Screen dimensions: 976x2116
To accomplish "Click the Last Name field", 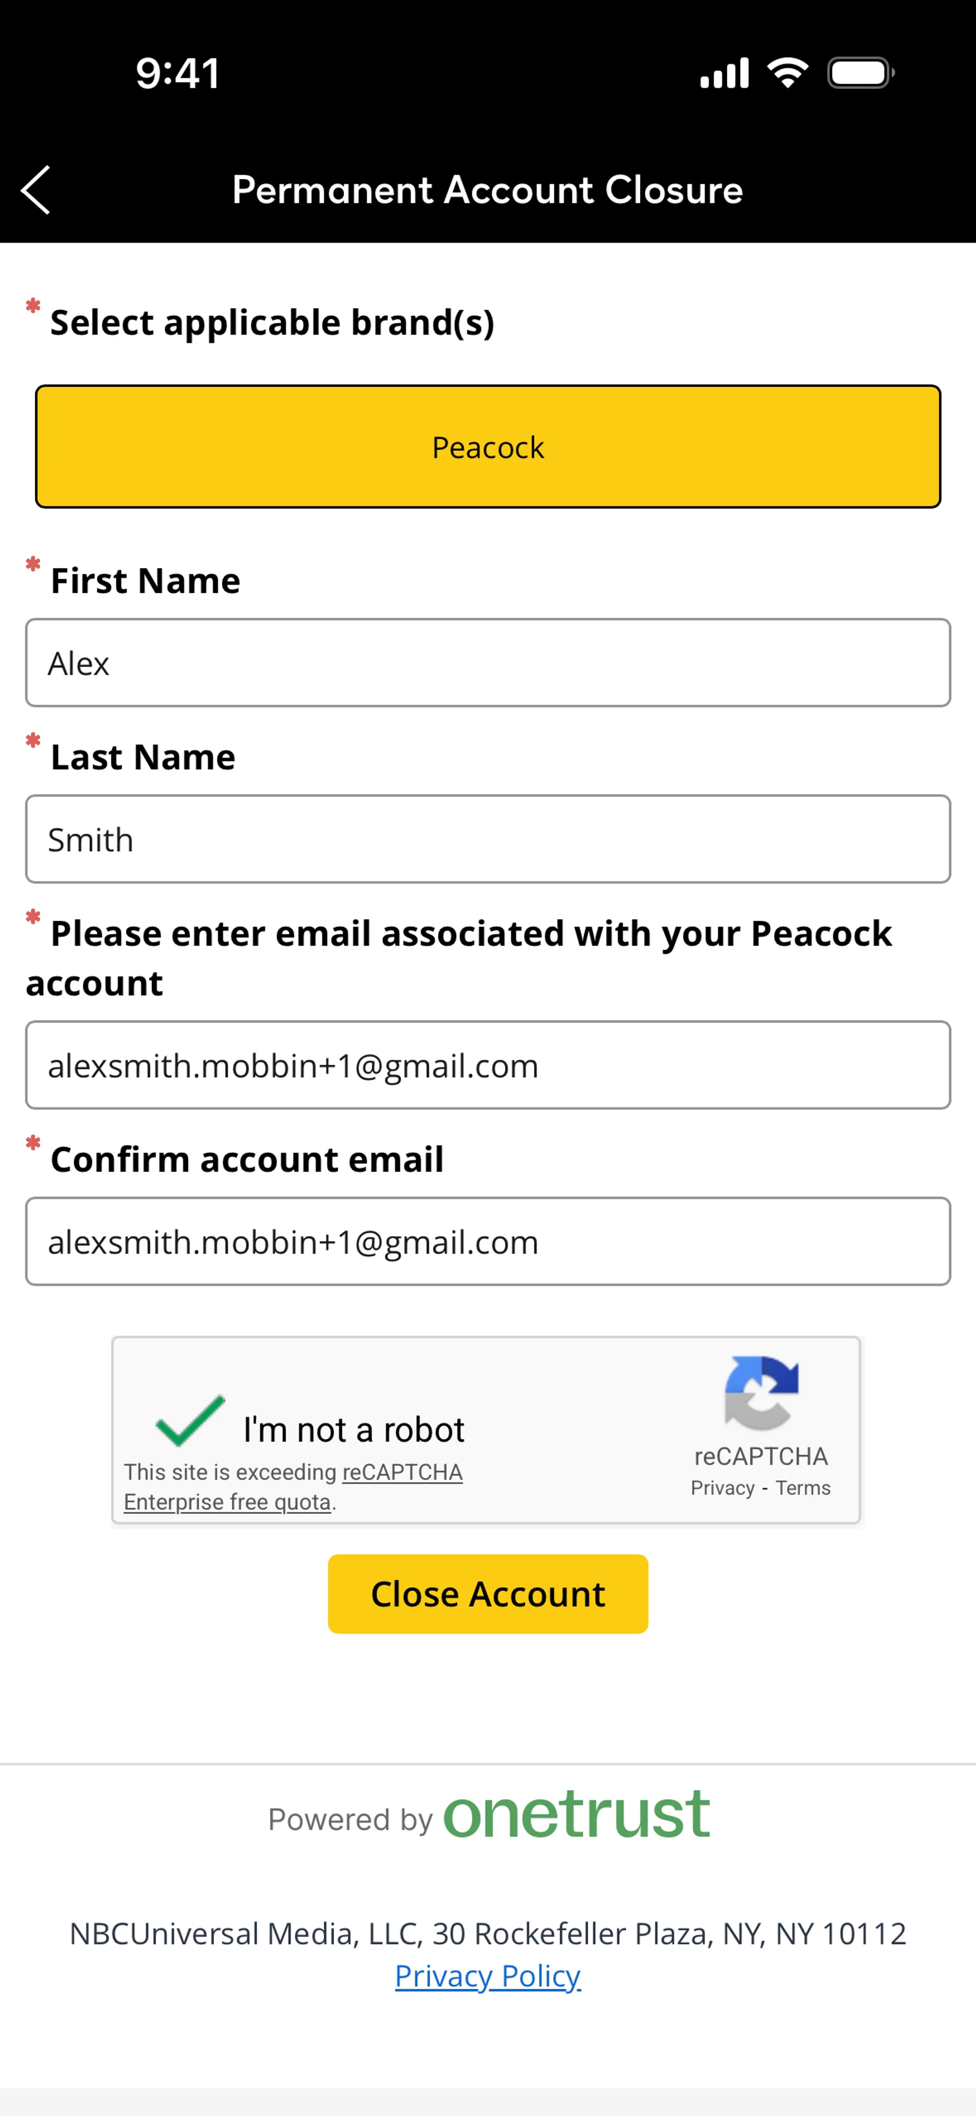I will [x=488, y=839].
